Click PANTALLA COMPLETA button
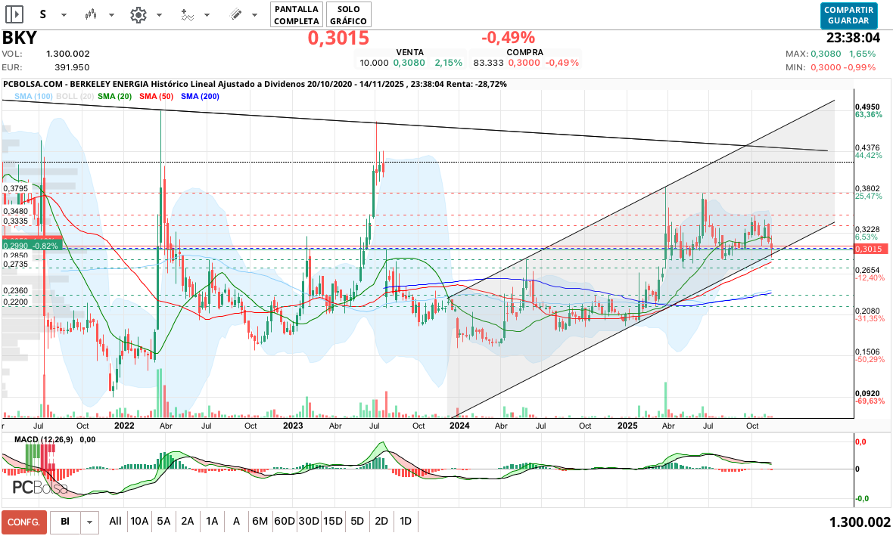This screenshot has height=539, width=893. pyautogui.click(x=297, y=14)
